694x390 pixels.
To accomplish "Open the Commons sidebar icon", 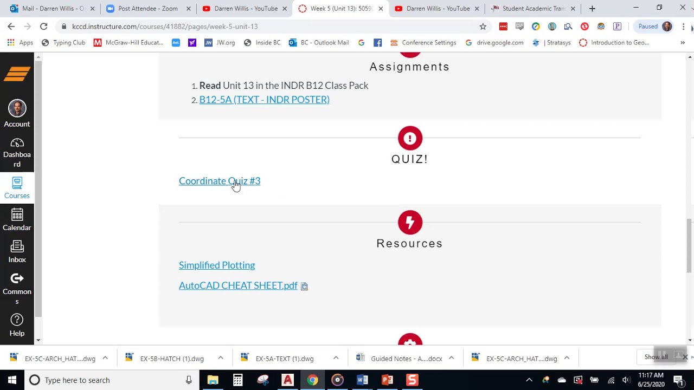I will [17, 278].
